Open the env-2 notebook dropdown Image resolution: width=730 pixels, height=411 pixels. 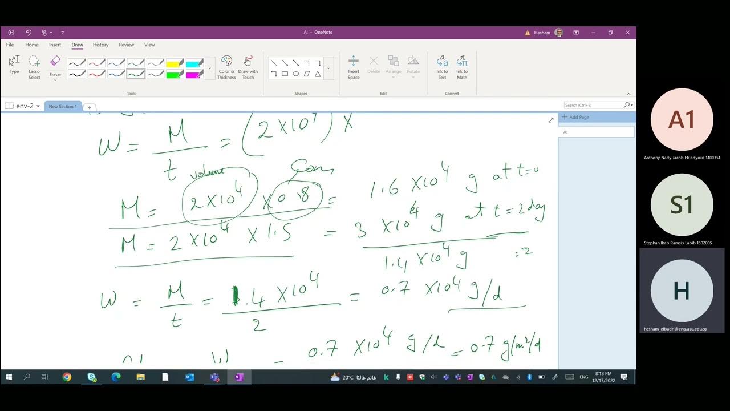pos(38,106)
